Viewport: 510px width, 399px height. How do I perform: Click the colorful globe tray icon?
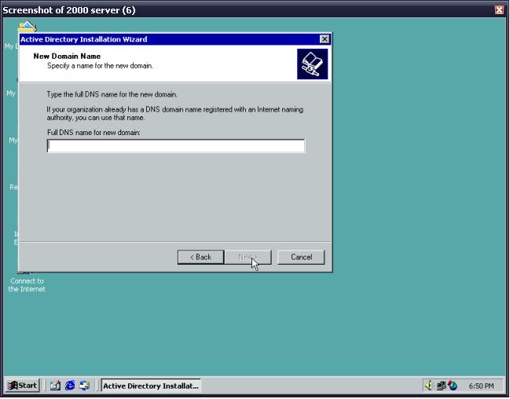pyautogui.click(x=453, y=386)
